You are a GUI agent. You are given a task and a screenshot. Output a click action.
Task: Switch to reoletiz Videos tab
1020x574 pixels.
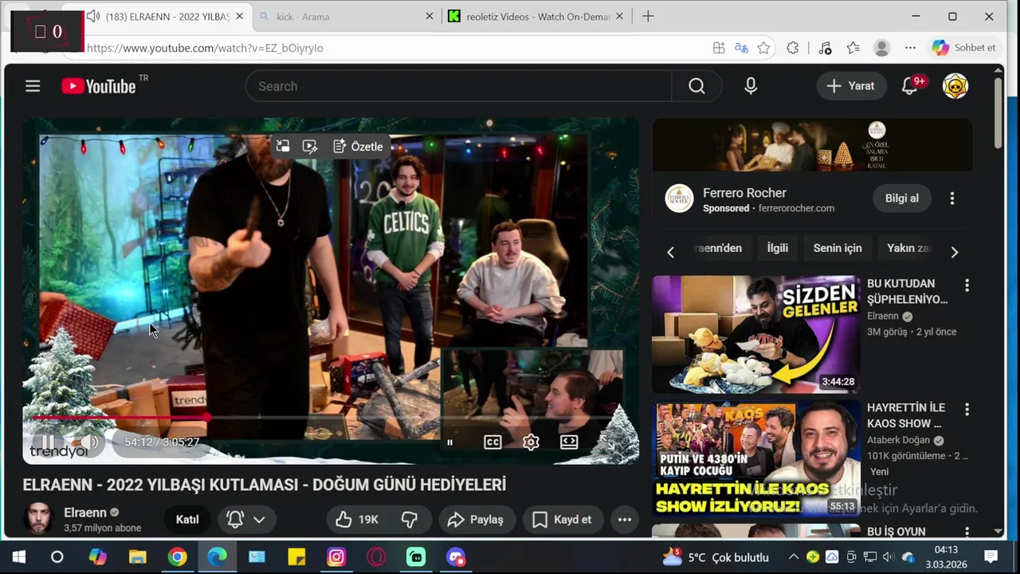point(537,16)
